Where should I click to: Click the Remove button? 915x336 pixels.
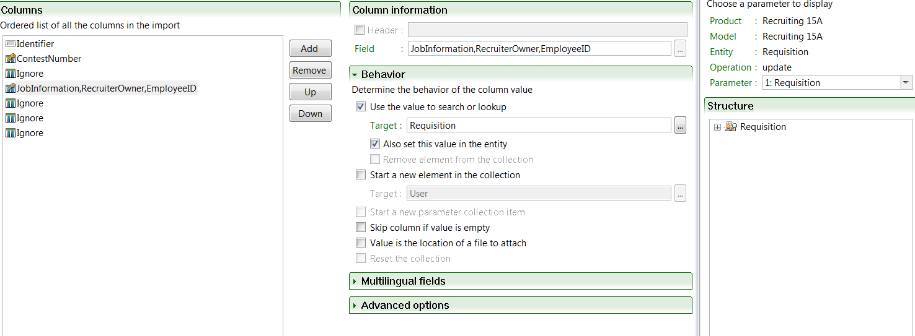[x=309, y=71]
